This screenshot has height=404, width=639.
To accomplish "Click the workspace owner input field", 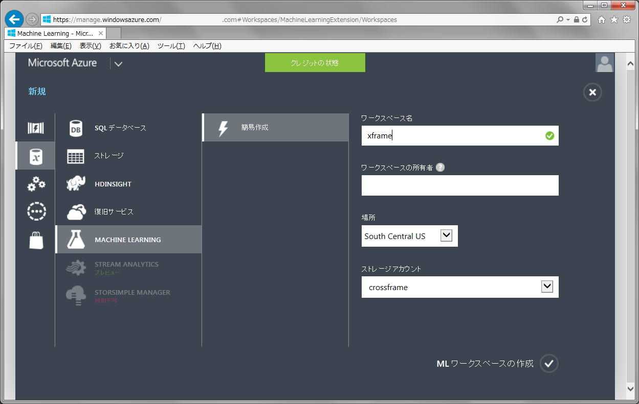I will coord(459,185).
